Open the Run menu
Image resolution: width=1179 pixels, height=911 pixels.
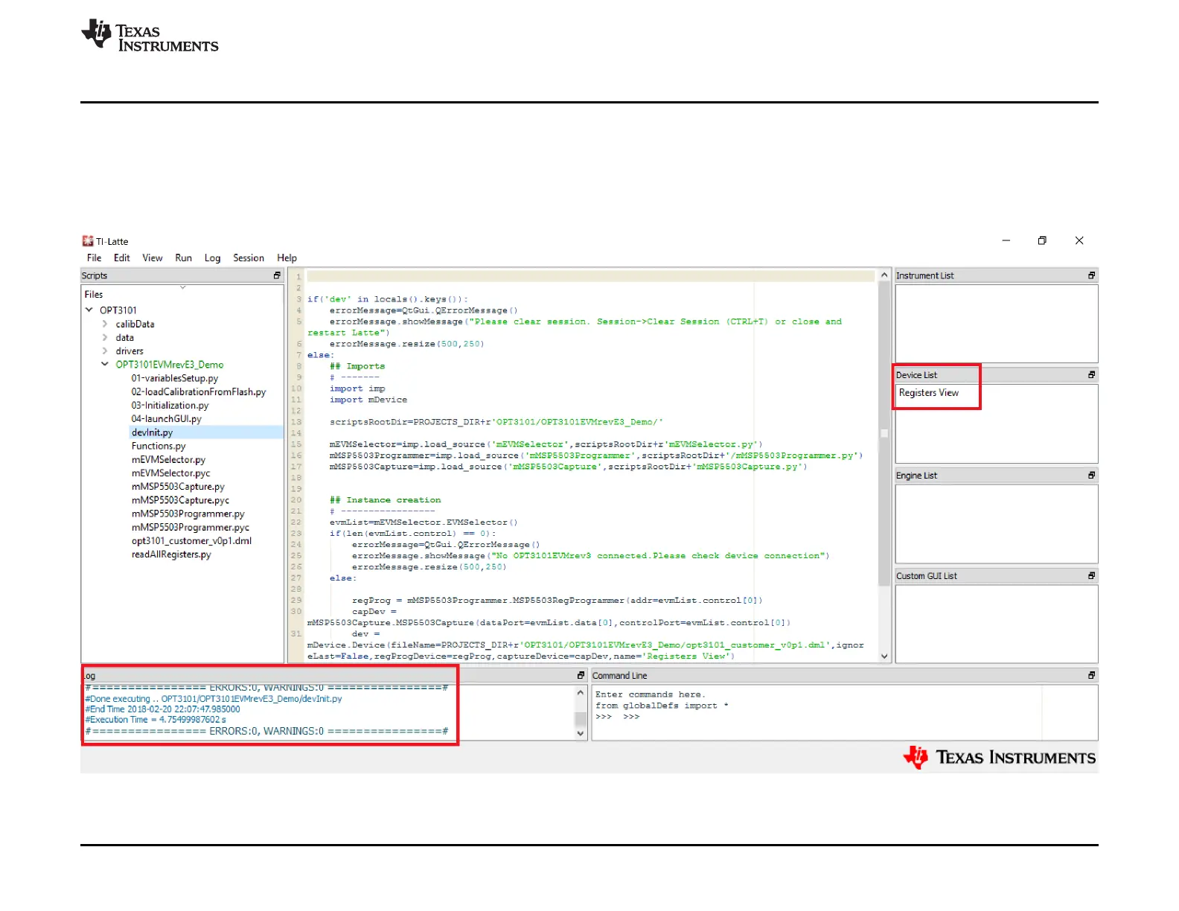183,258
